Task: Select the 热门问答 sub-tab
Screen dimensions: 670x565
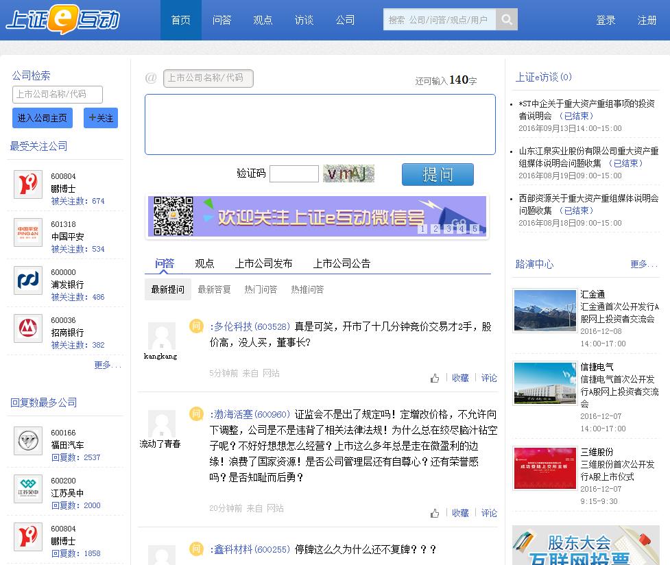Action: coord(261,289)
